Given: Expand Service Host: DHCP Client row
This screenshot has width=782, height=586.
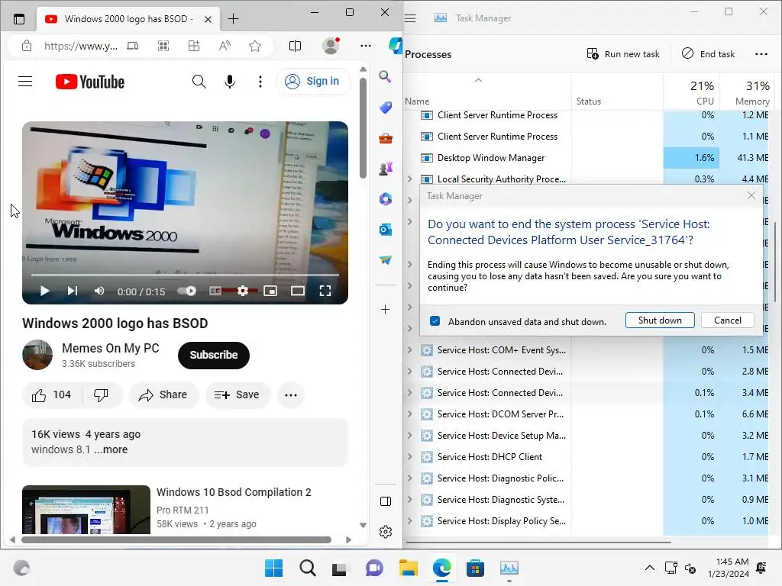Looking at the screenshot, I should 410,457.
